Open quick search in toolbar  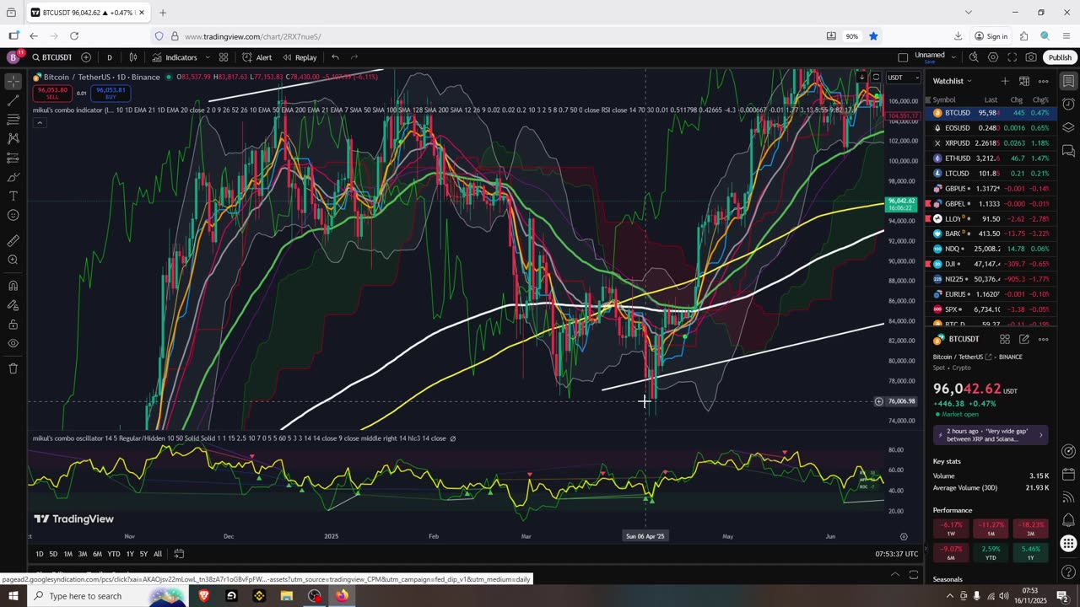click(x=974, y=57)
